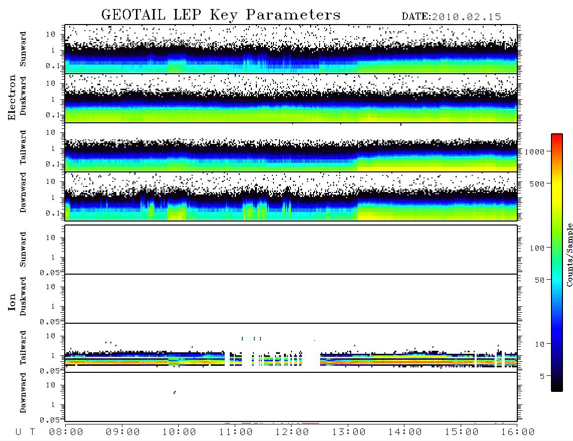The image size is (573, 441).
Task: Click the Electron Duskward panel label
Action: (x=23, y=96)
